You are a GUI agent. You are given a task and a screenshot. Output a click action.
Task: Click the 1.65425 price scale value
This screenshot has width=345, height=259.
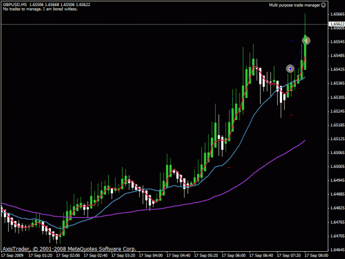[337, 70]
